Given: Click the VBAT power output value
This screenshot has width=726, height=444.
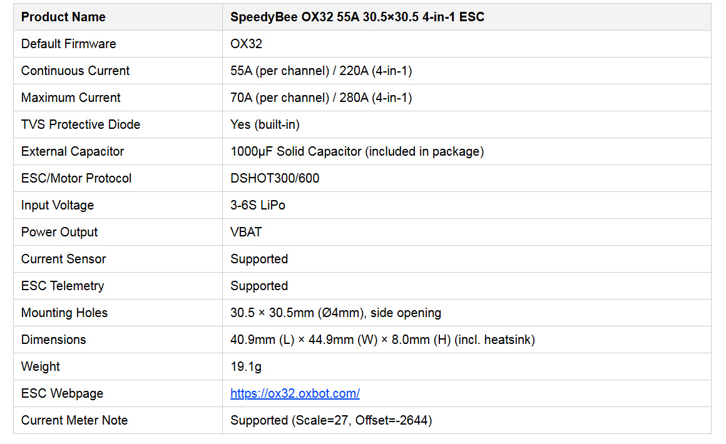Looking at the screenshot, I should [x=246, y=232].
